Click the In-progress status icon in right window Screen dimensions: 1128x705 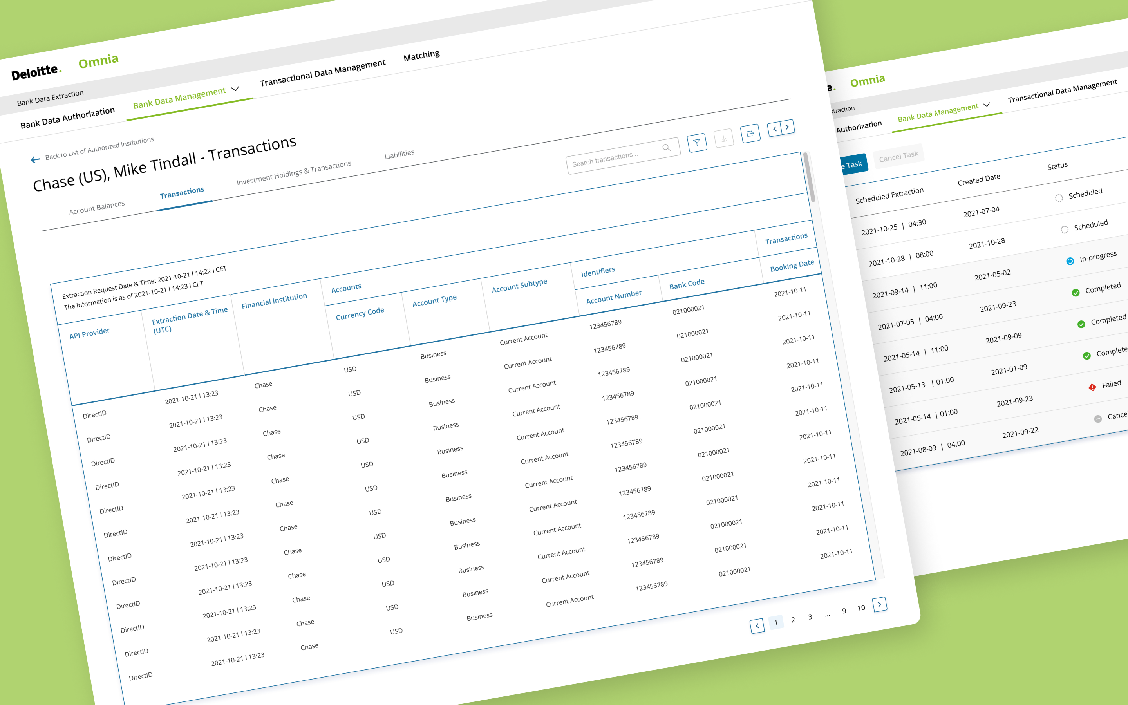[1070, 260]
